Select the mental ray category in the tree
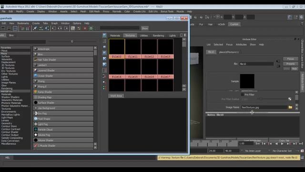The height and width of the screenshot is (172, 305). (7, 91)
